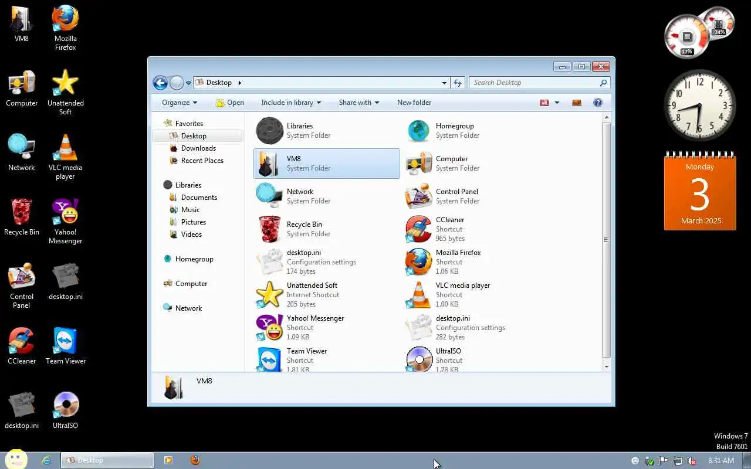The height and width of the screenshot is (469, 751).
Task: Open the Share with dropdown
Action: point(358,103)
